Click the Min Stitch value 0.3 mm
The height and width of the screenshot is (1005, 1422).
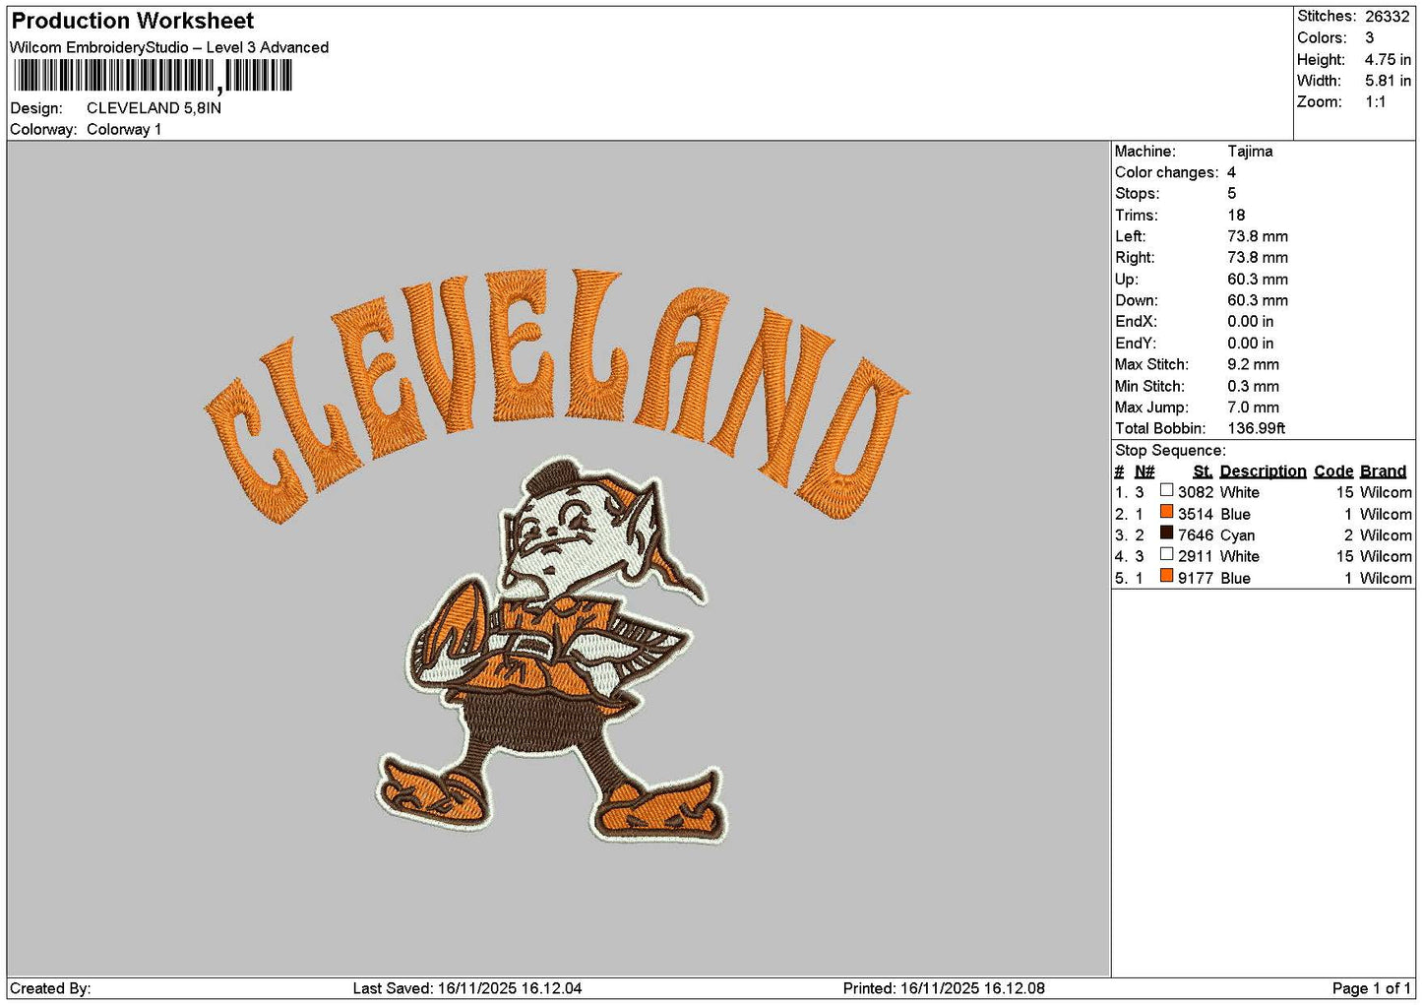(x=1253, y=387)
